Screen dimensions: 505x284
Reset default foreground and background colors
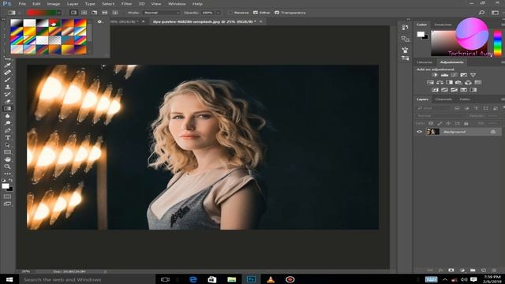click(4, 181)
